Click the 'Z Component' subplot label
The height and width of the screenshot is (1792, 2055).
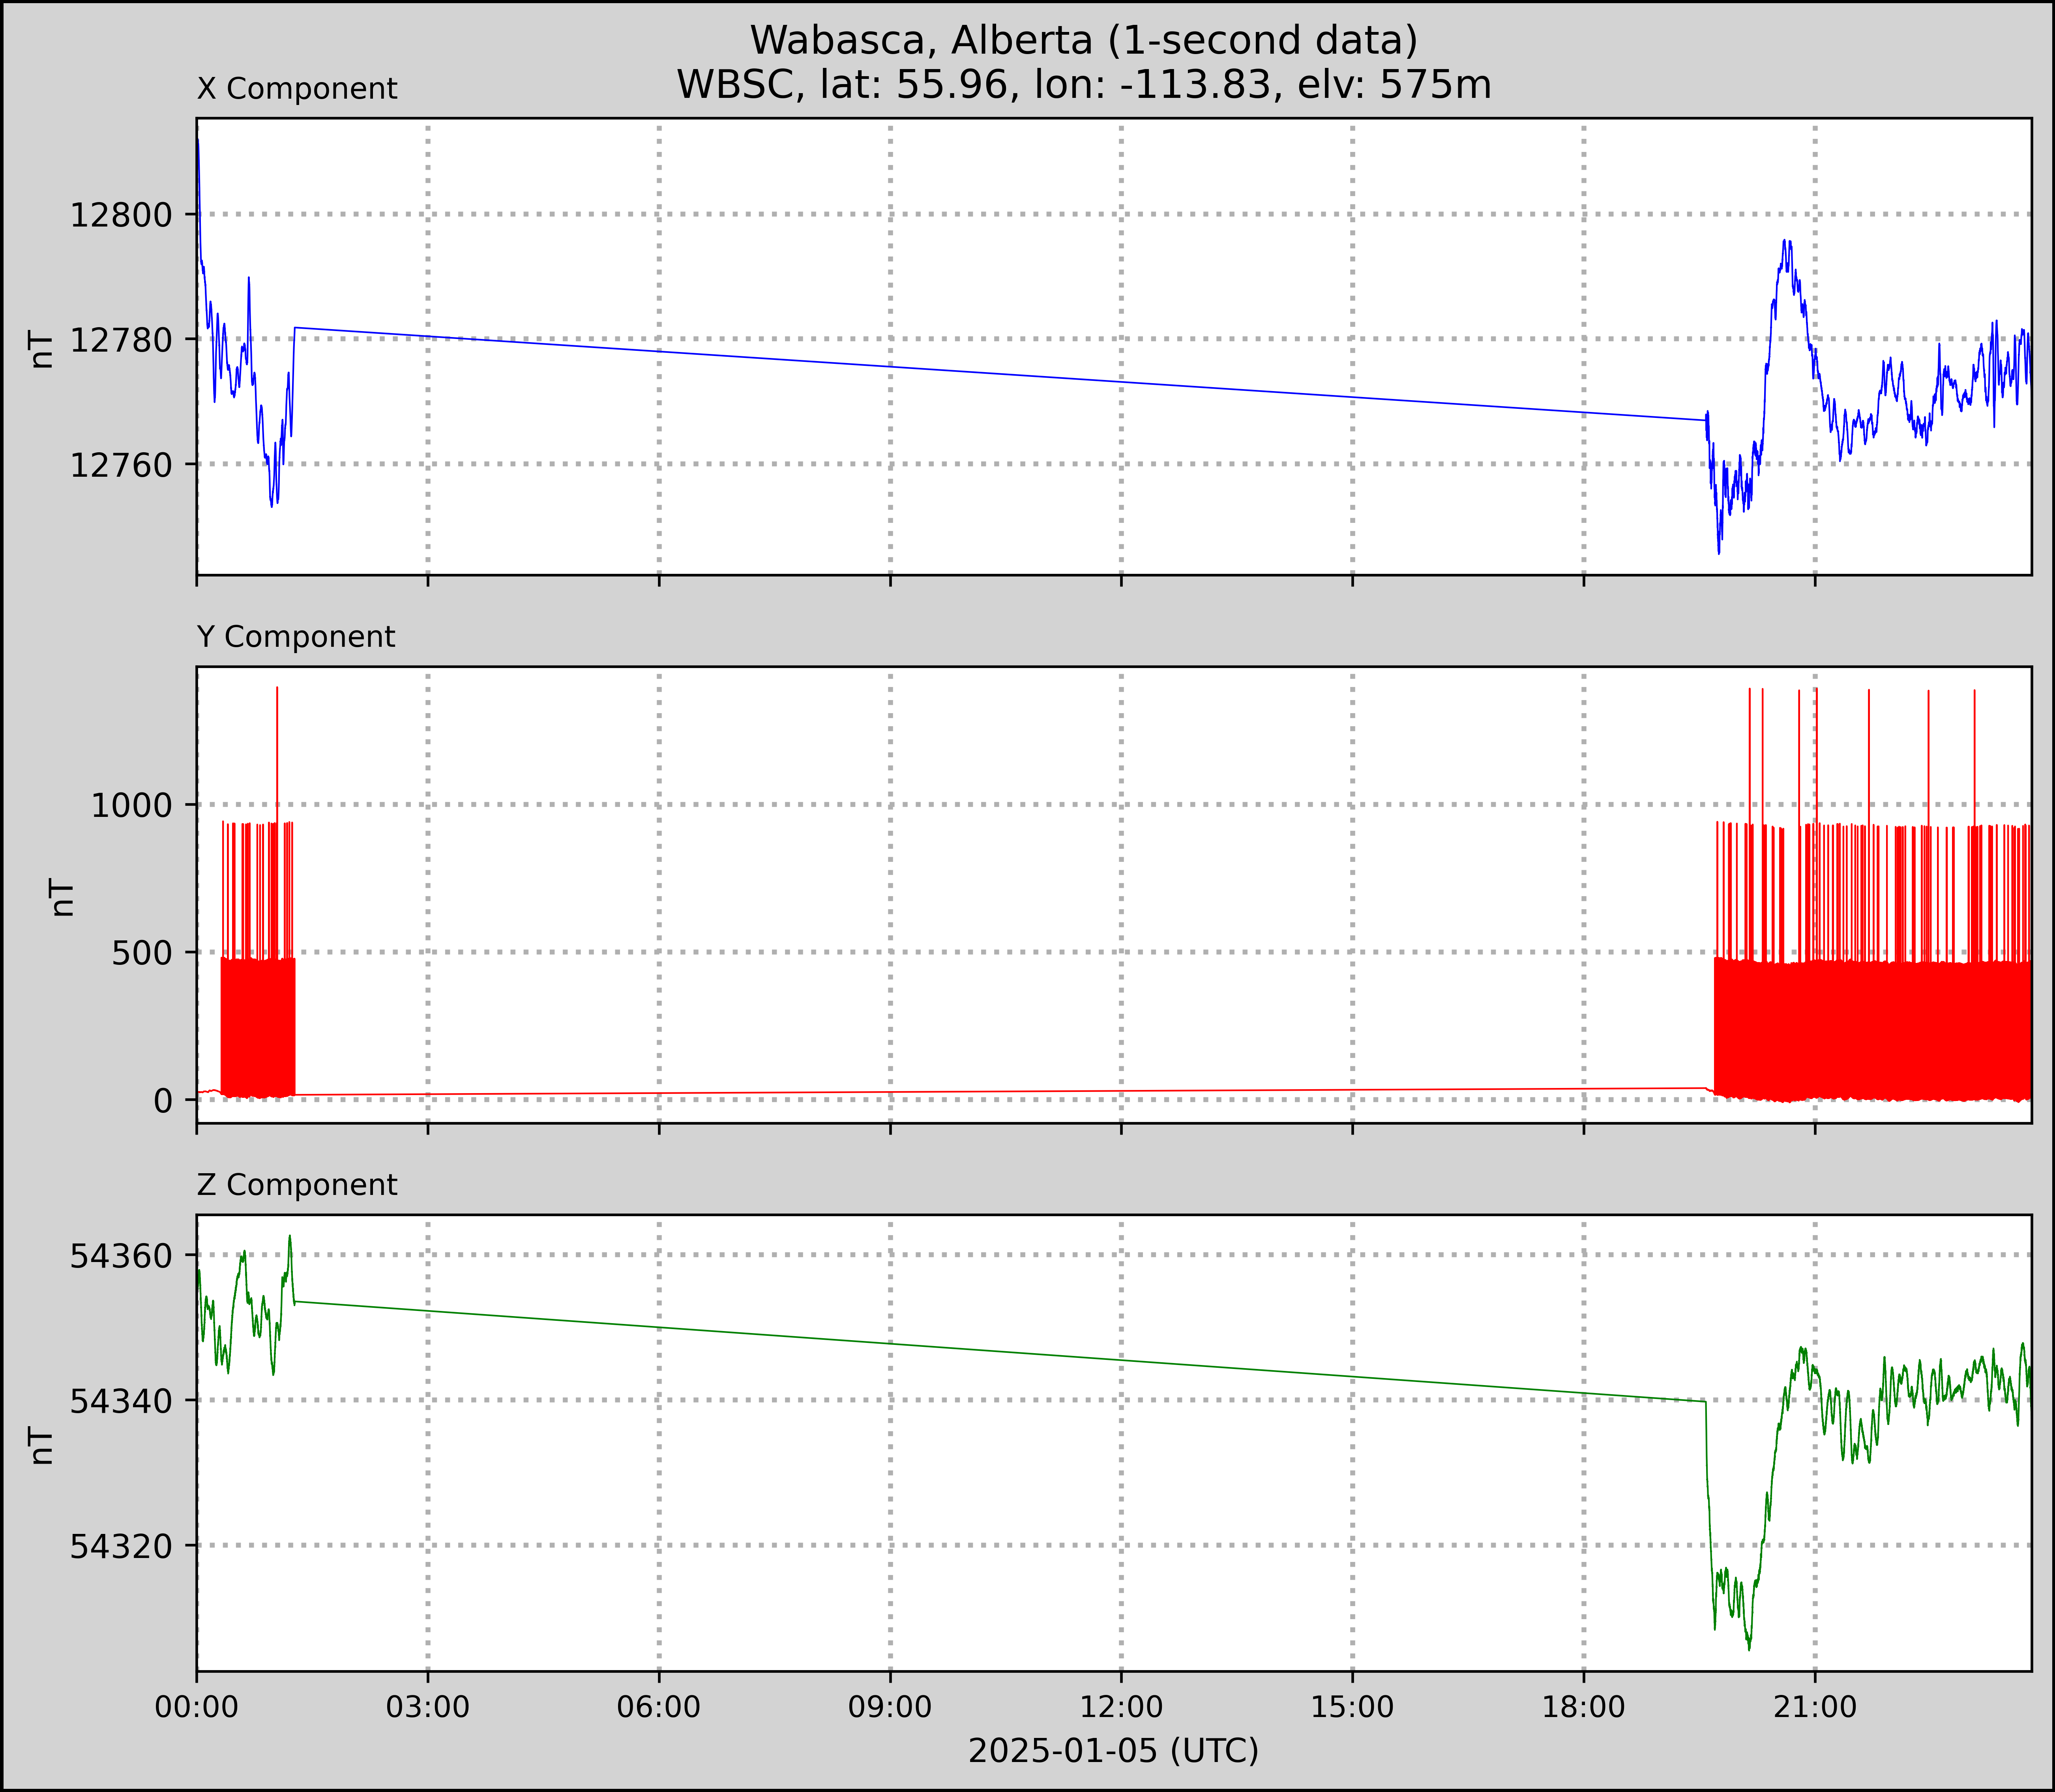point(297,1185)
